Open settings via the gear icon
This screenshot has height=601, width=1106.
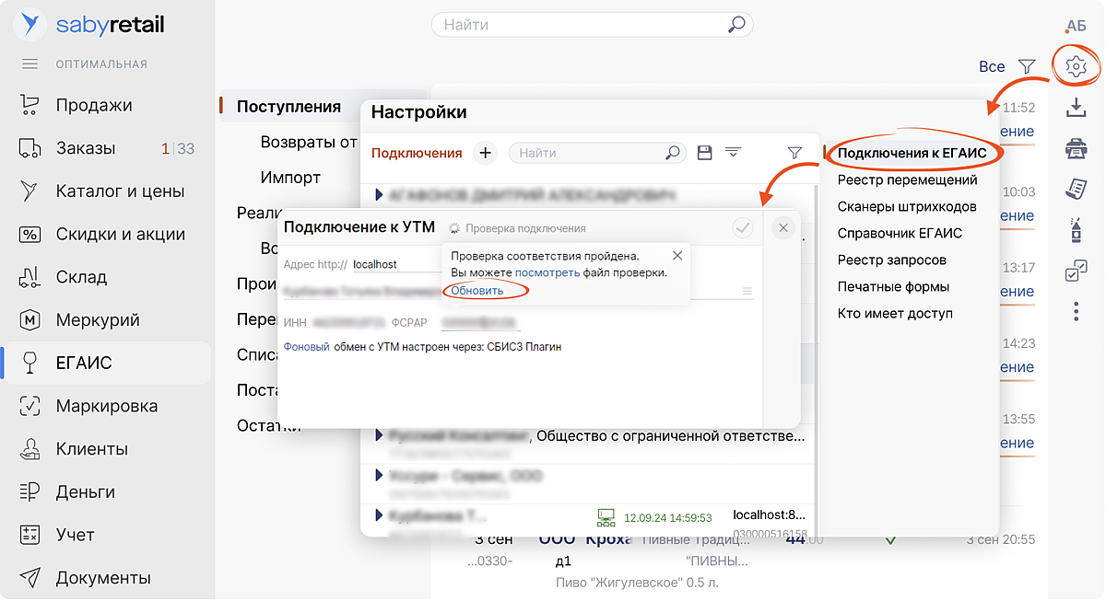[x=1076, y=66]
